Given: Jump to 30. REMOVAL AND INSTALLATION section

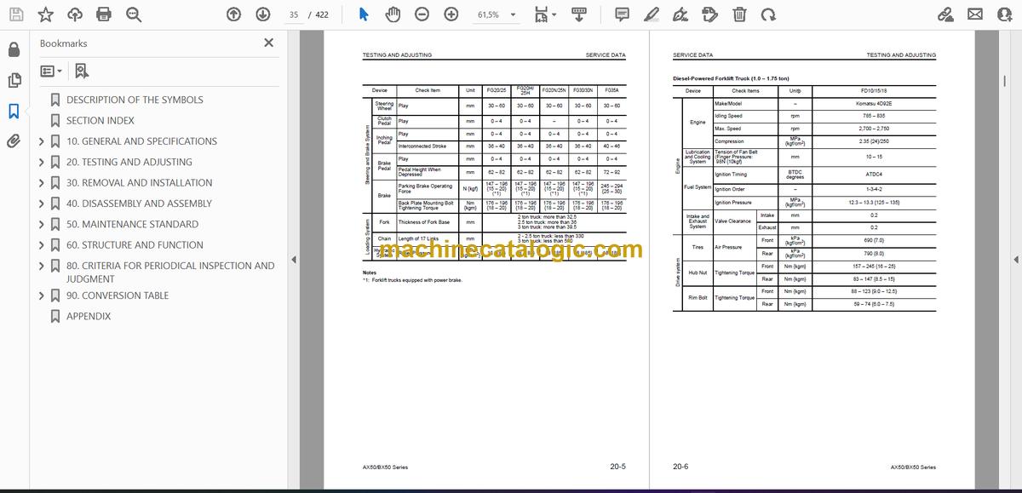Looking at the screenshot, I should [140, 182].
